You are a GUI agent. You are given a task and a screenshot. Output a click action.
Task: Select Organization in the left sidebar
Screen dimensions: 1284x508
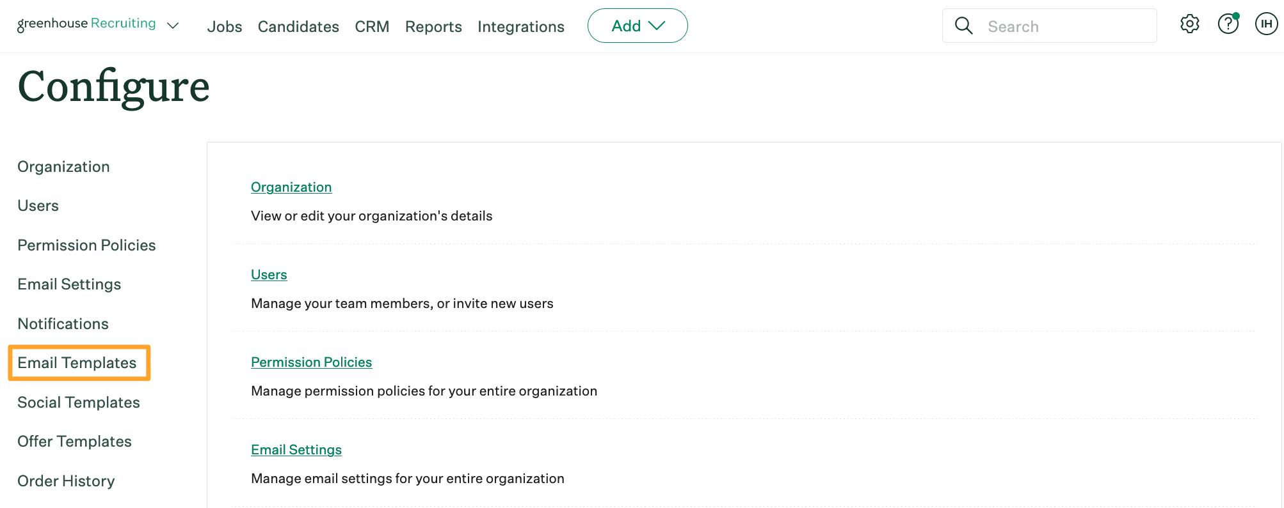63,167
